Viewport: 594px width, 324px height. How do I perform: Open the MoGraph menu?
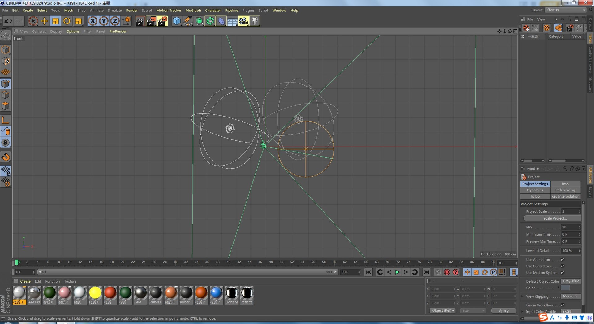193,10
